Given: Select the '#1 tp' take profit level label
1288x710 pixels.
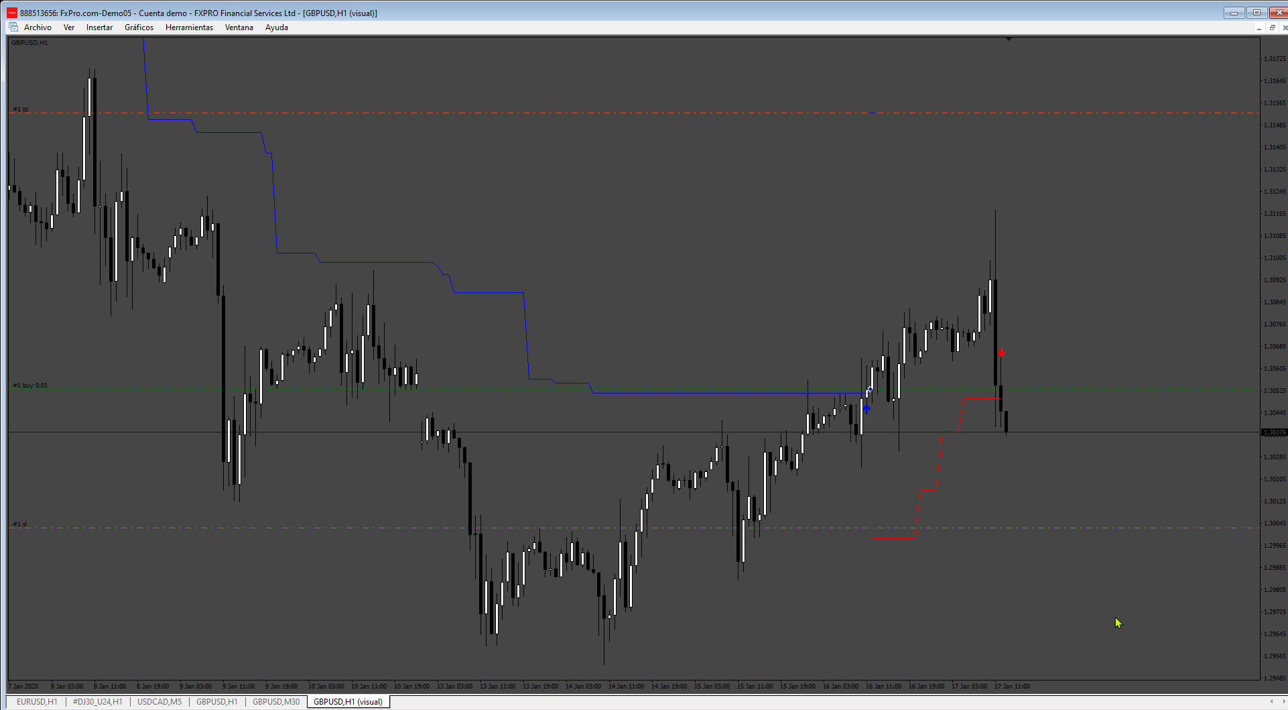Looking at the screenshot, I should click(21, 109).
